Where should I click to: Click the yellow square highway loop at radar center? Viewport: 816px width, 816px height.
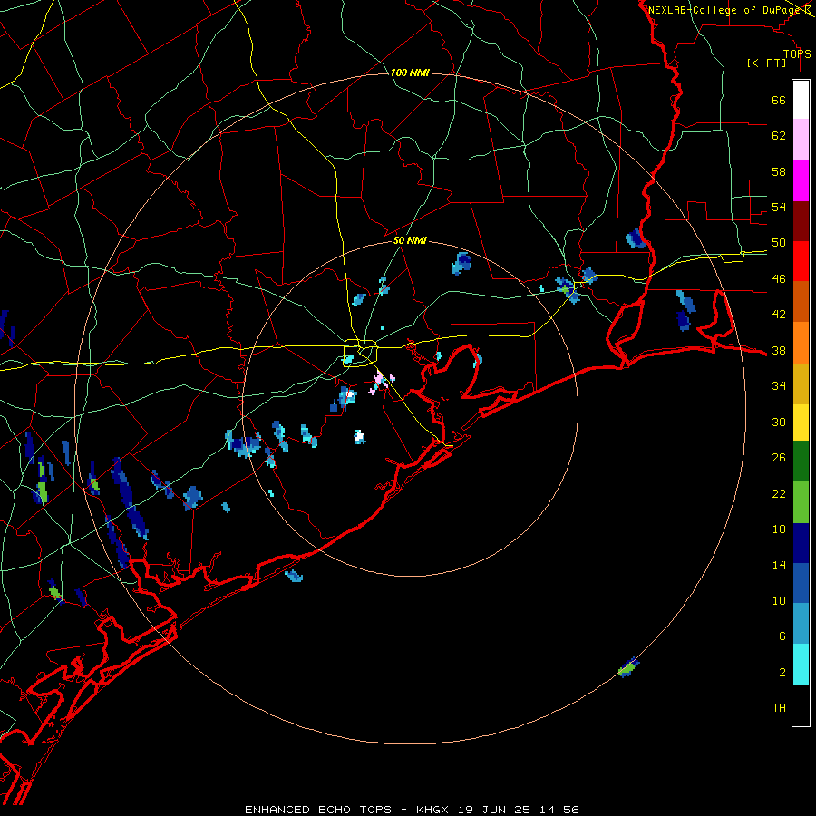point(361,353)
